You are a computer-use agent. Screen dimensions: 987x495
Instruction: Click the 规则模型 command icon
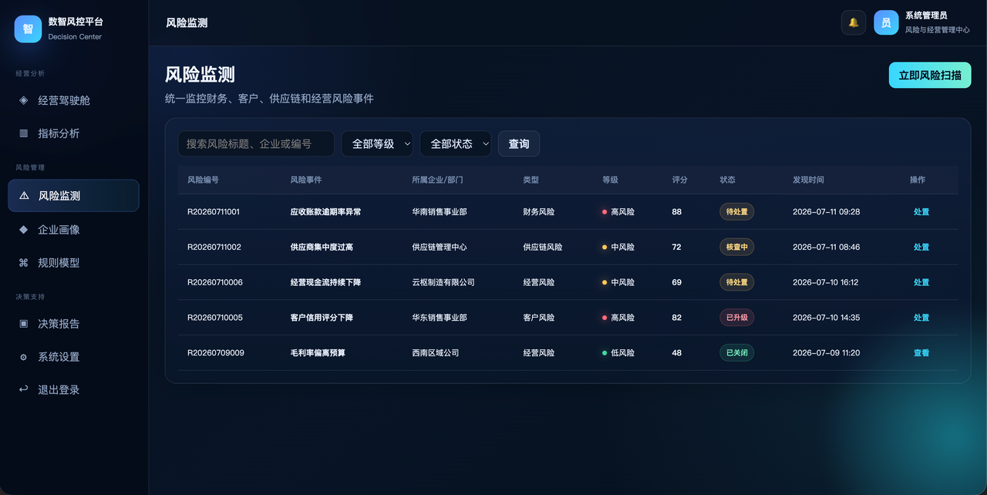coord(23,262)
